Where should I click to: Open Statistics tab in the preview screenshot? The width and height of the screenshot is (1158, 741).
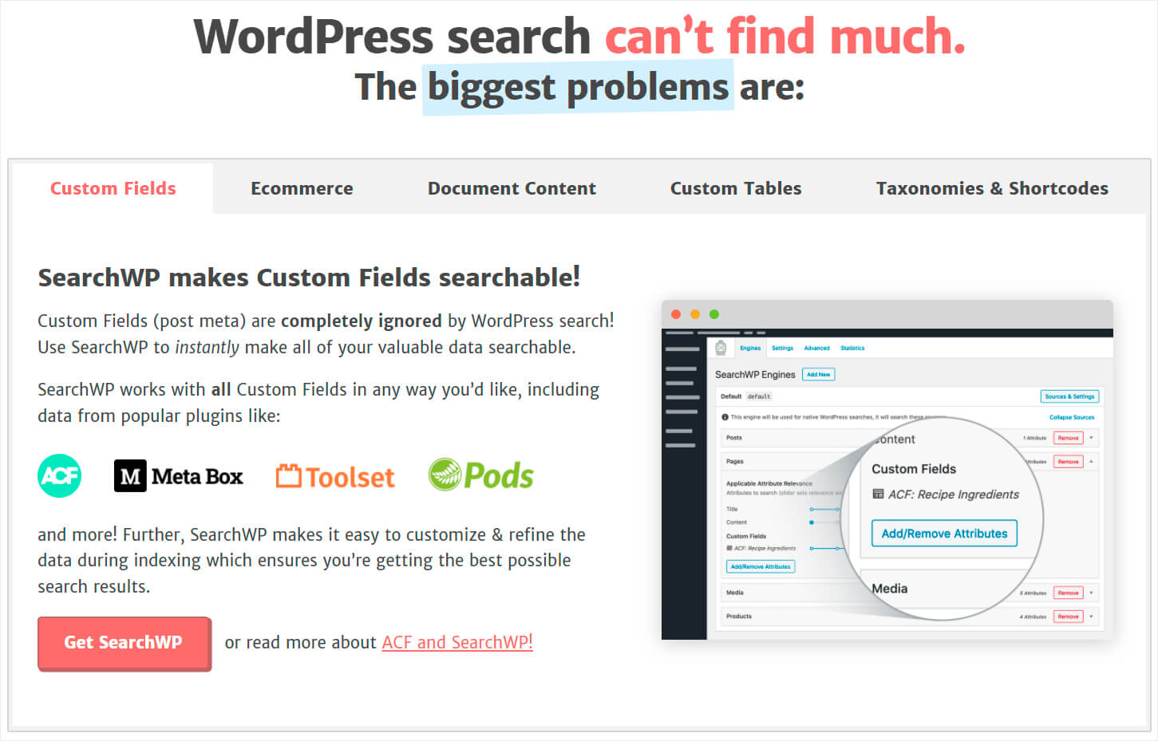click(852, 348)
